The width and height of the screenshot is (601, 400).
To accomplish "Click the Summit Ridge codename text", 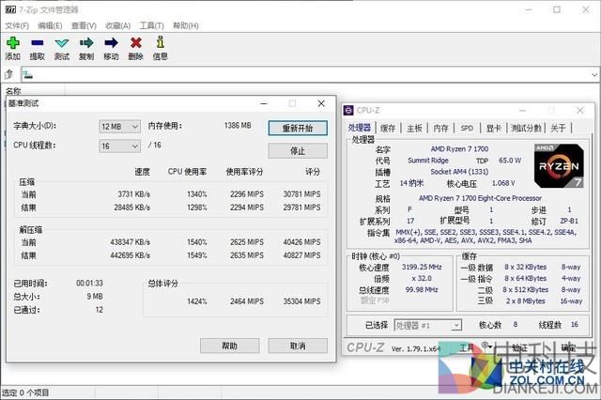I will tap(428, 161).
